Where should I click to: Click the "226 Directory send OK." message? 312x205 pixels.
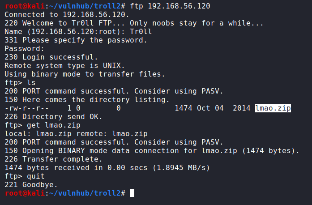coord(53,116)
